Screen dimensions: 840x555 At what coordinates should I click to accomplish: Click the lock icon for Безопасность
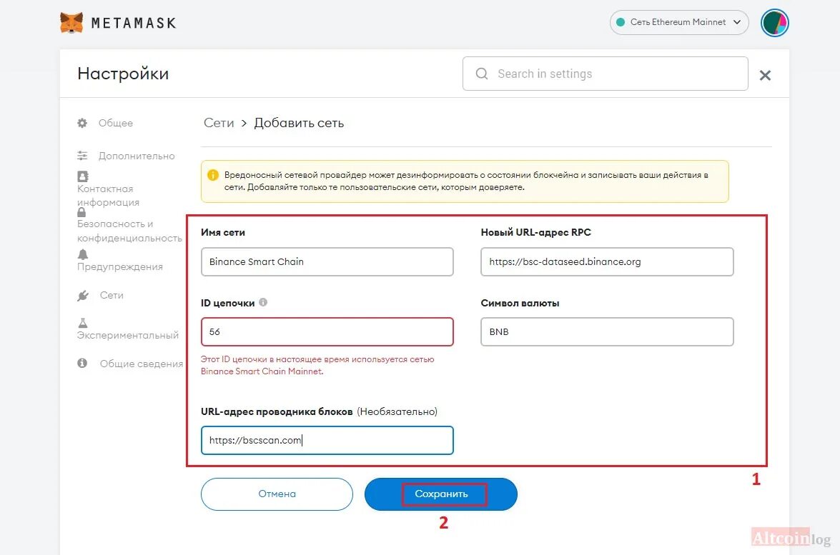(x=81, y=212)
